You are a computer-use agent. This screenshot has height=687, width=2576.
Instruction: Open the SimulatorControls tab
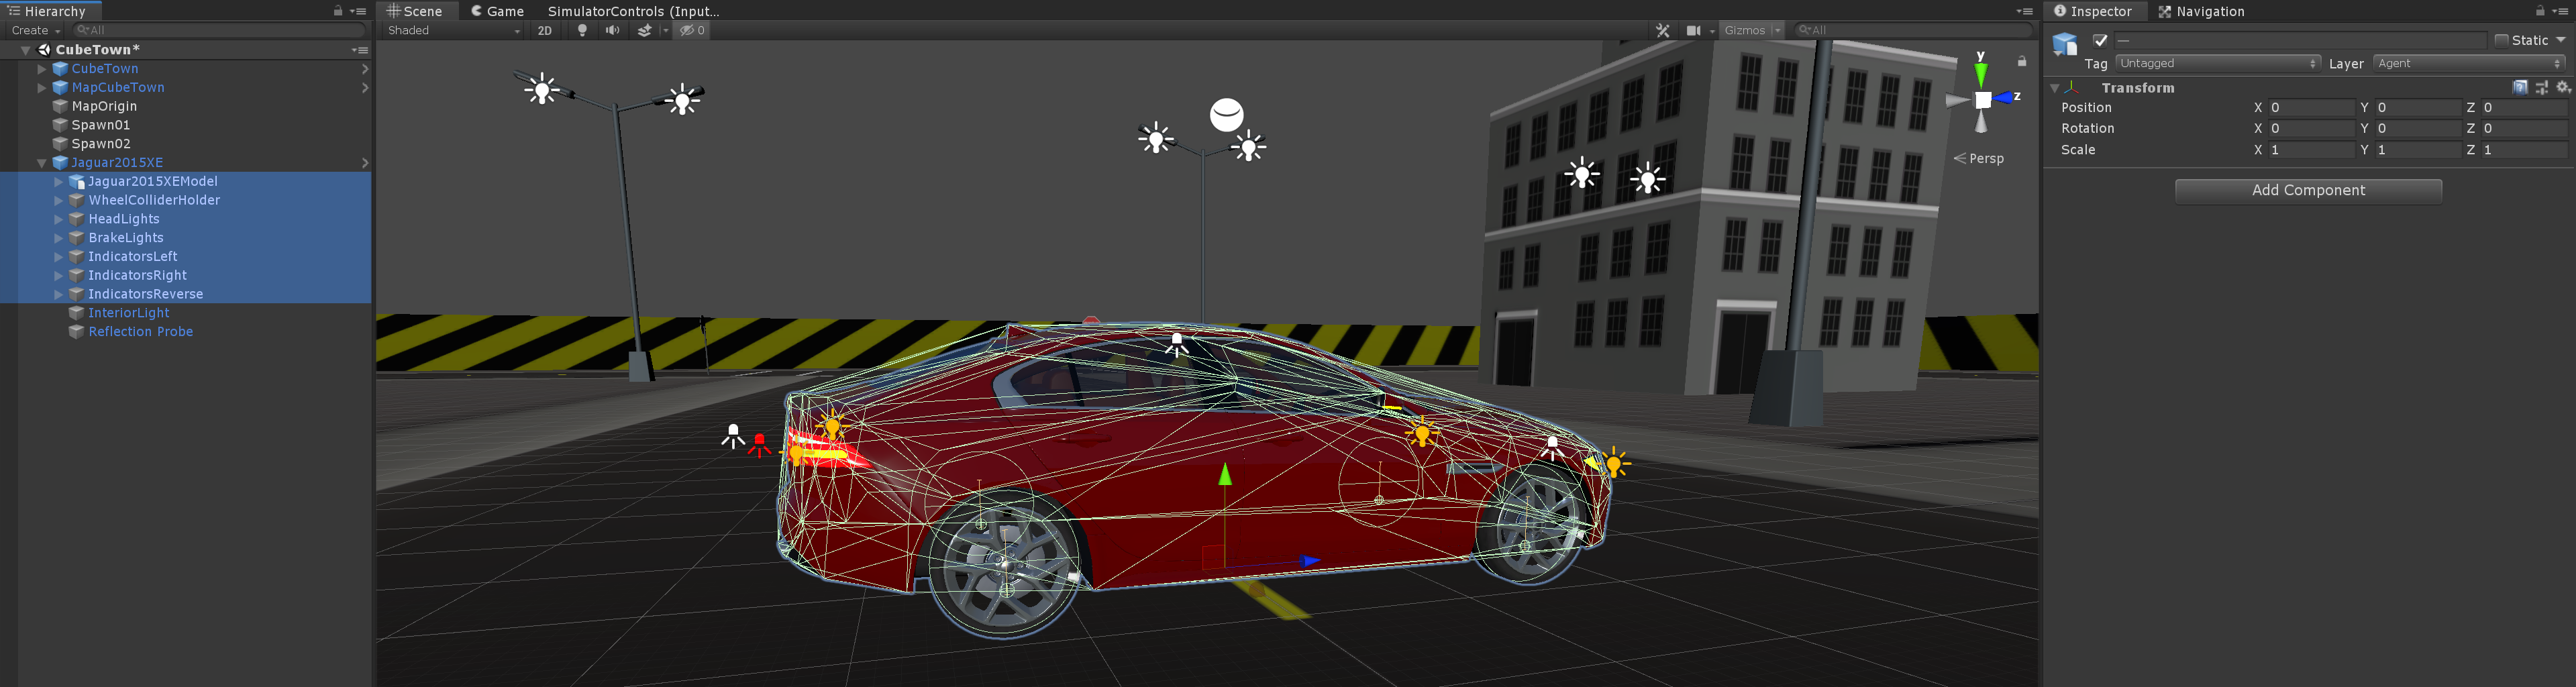coord(634,11)
